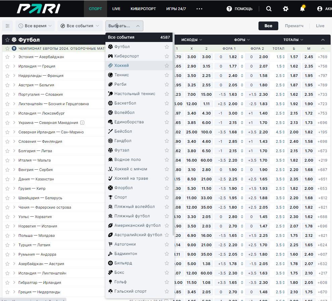
Task: Click the Все filter button
Action: [268, 26]
